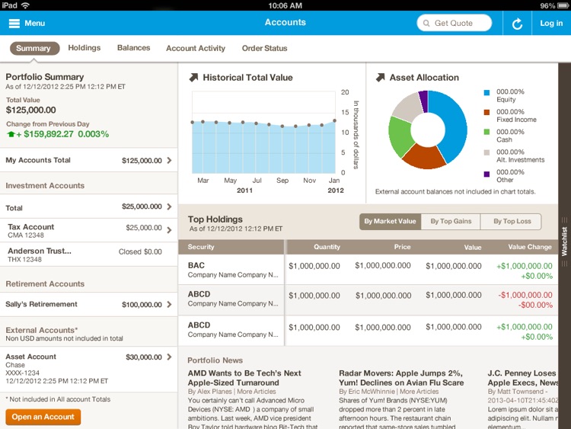Click the blue Equity legend swatch
The height and width of the screenshot is (429, 571).
(x=486, y=92)
